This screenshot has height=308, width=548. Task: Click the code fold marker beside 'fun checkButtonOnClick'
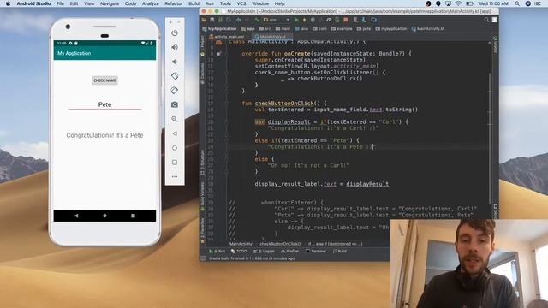coord(226,104)
